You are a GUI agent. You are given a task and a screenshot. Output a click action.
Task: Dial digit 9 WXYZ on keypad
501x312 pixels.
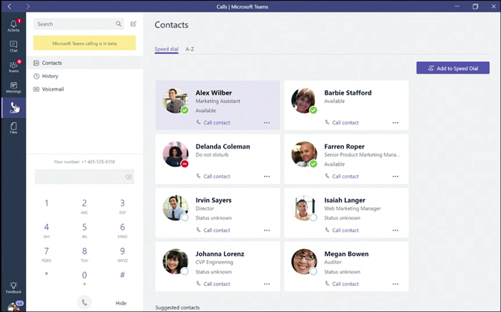[122, 254]
